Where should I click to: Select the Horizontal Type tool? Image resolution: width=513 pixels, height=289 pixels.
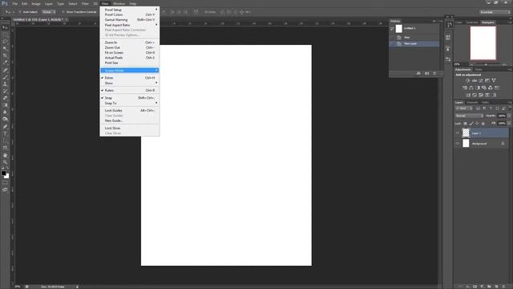click(x=5, y=134)
